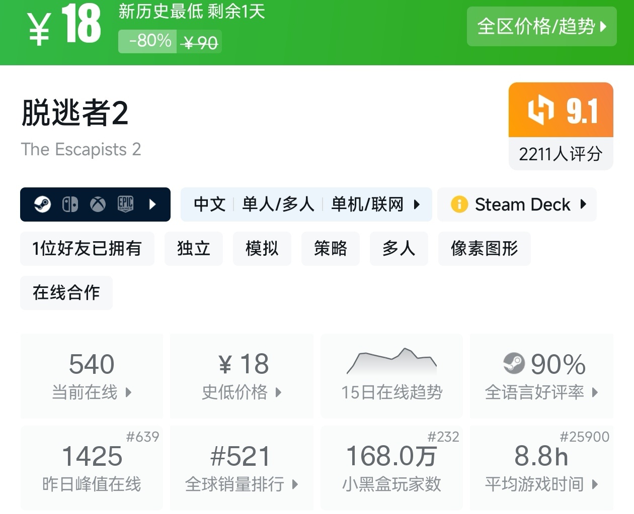Image resolution: width=634 pixels, height=514 pixels.
Task: Select the 像素图形 tag
Action: tap(484, 248)
